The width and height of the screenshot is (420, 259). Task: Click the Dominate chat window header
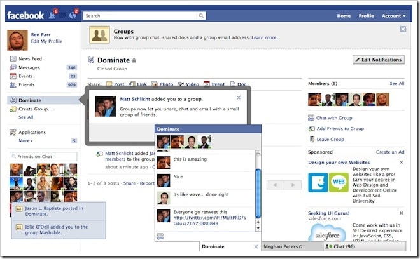coord(208,129)
